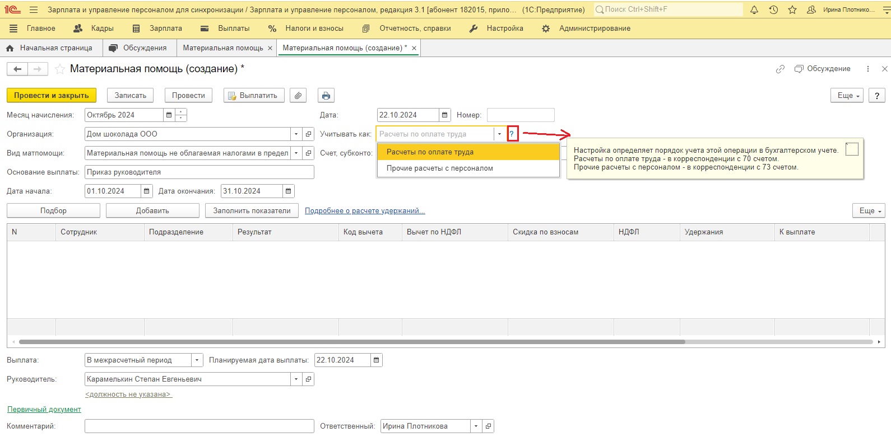Screen dimensions: 891x437
Task: Open the Настройка menu
Action: point(496,28)
